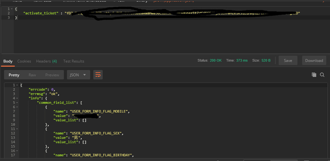Collapse the "info" object fold arrow

tap(18, 98)
